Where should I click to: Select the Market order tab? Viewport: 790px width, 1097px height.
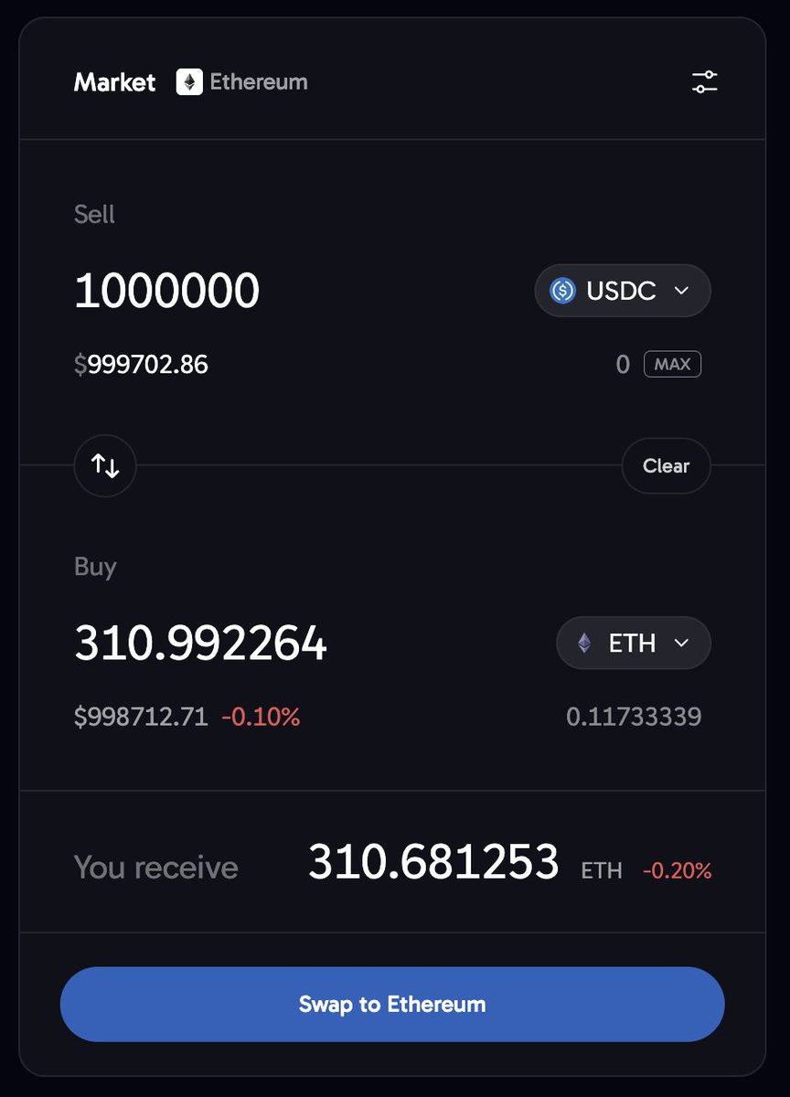tap(114, 82)
